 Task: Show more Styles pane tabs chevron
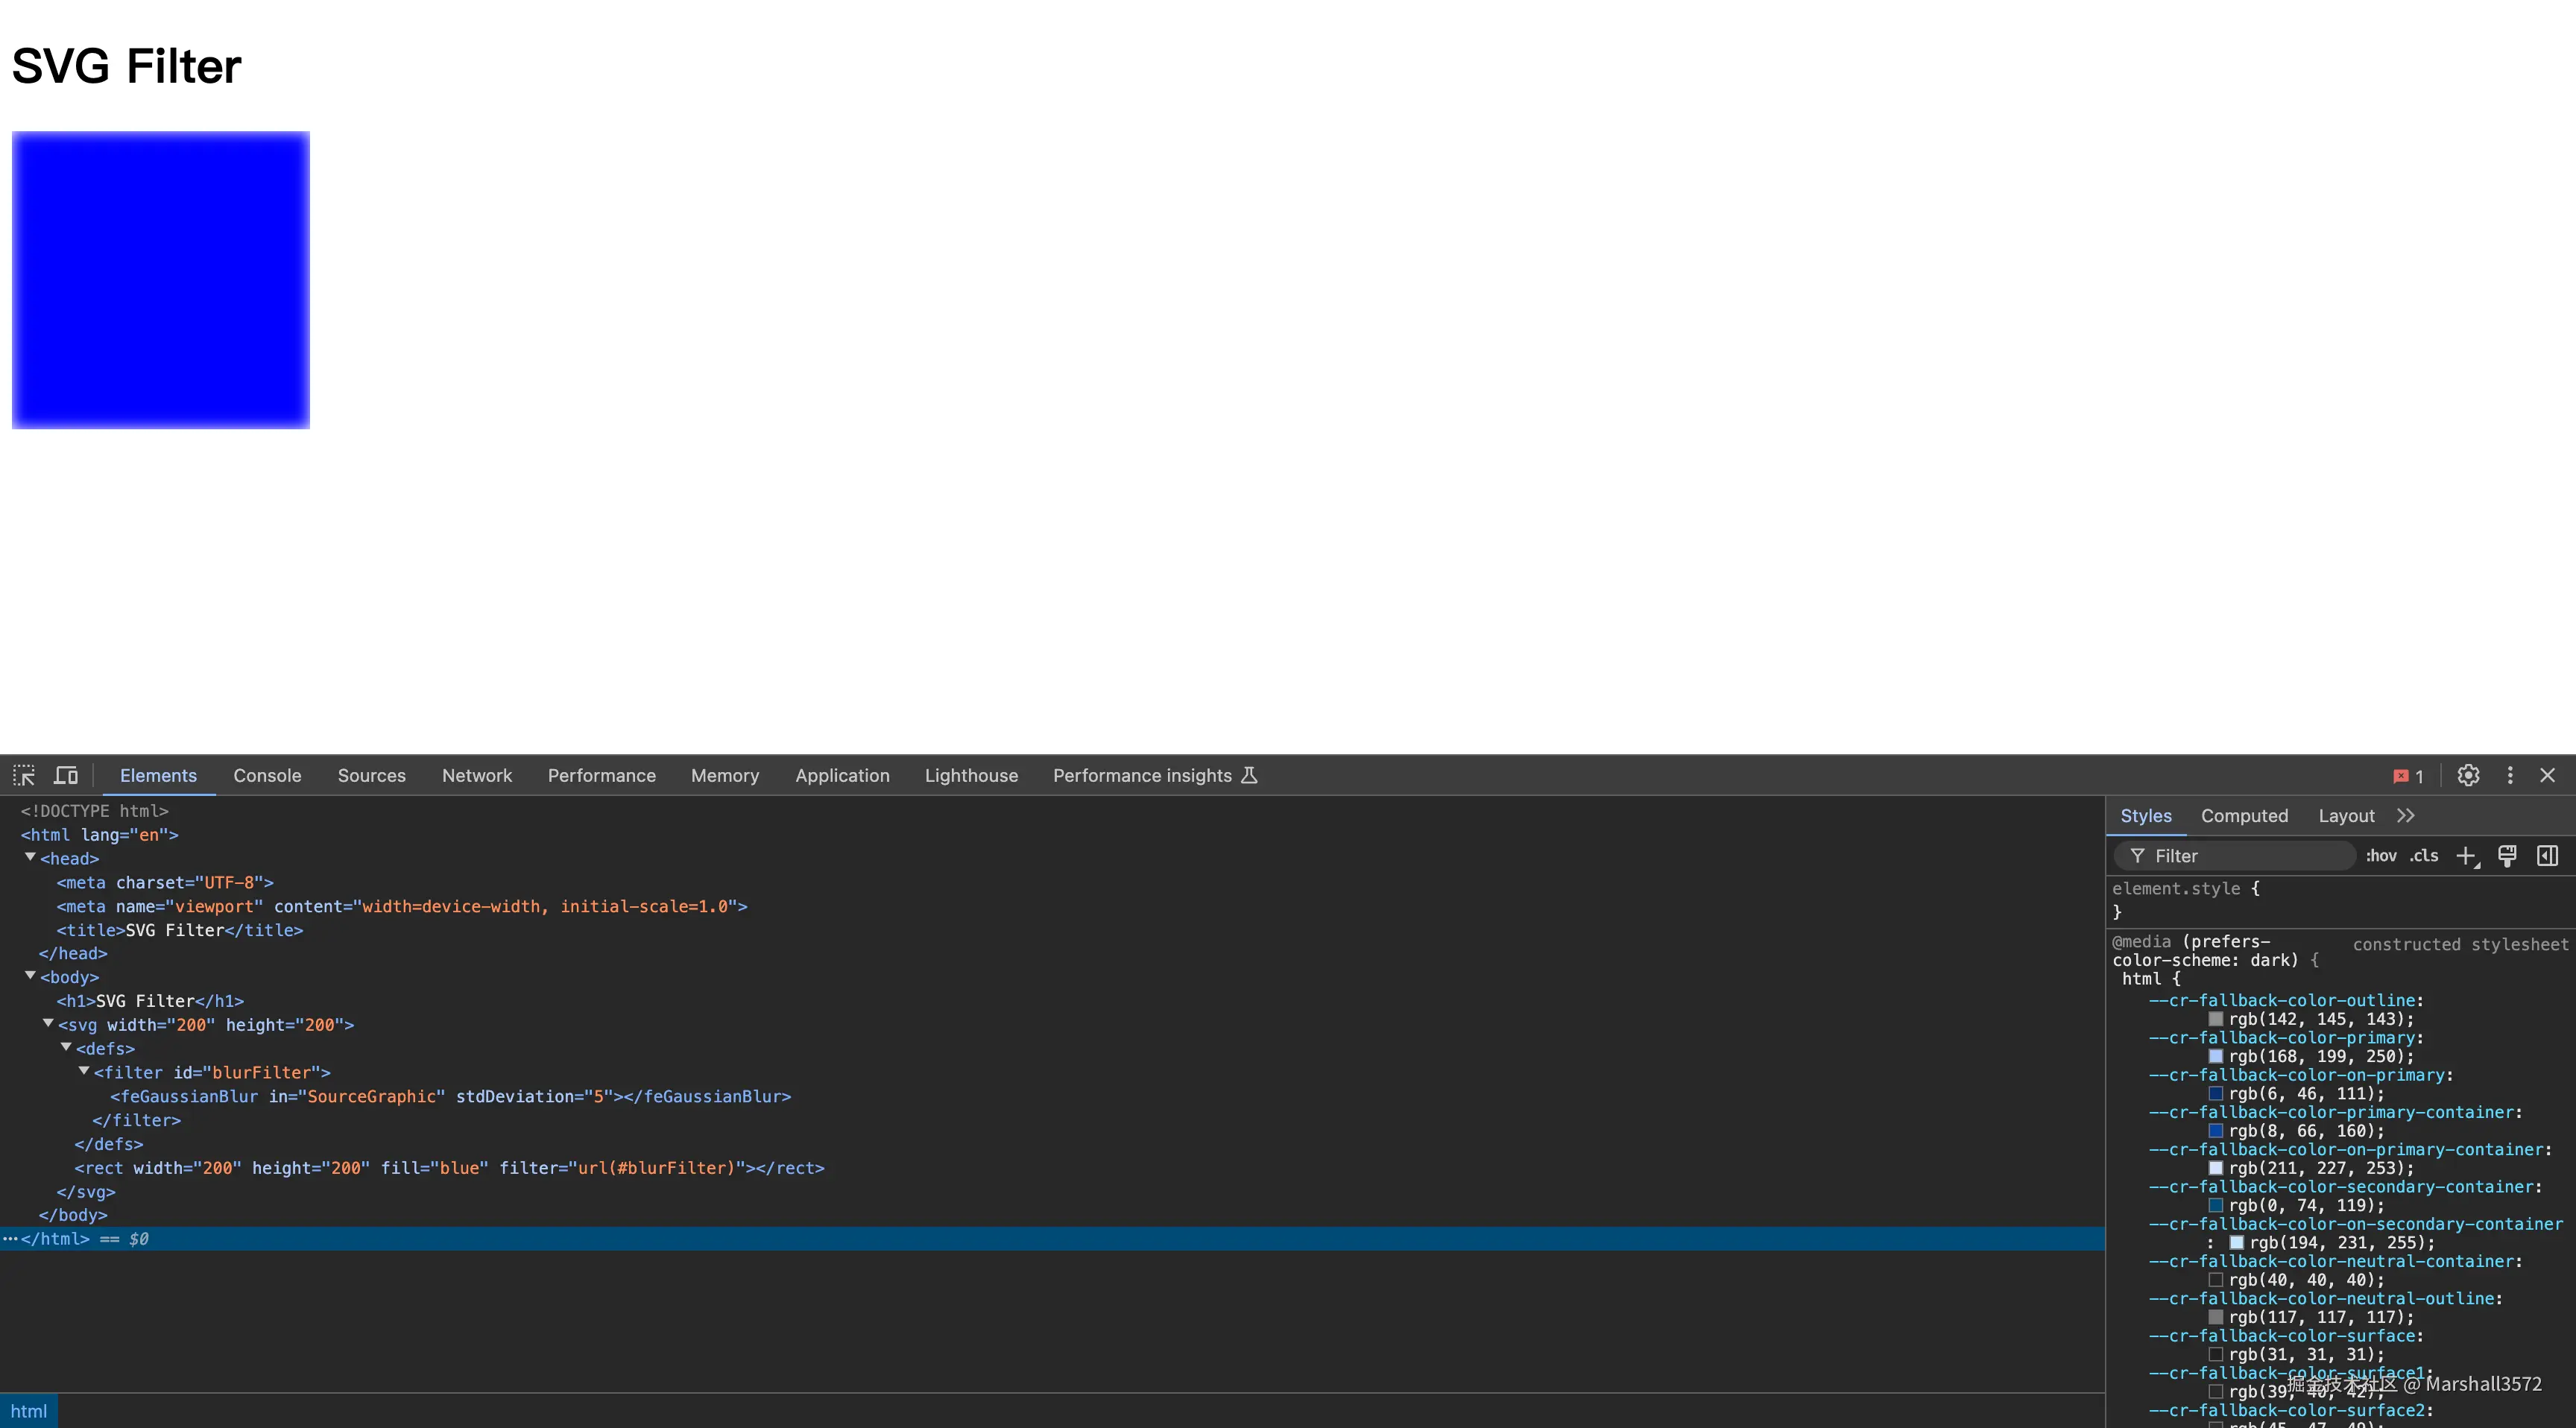pos(2406,816)
